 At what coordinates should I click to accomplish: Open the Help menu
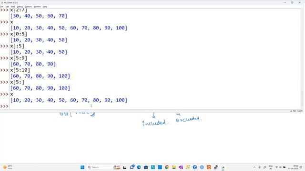45,7
